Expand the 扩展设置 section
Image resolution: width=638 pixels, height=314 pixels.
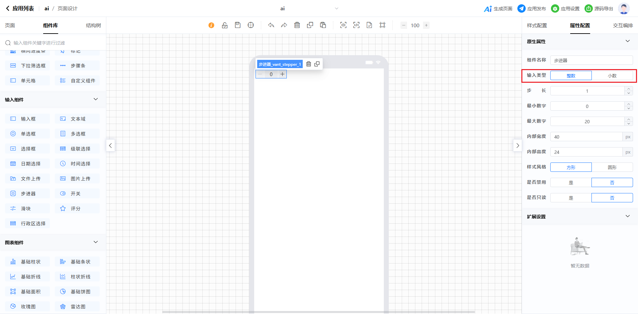627,216
